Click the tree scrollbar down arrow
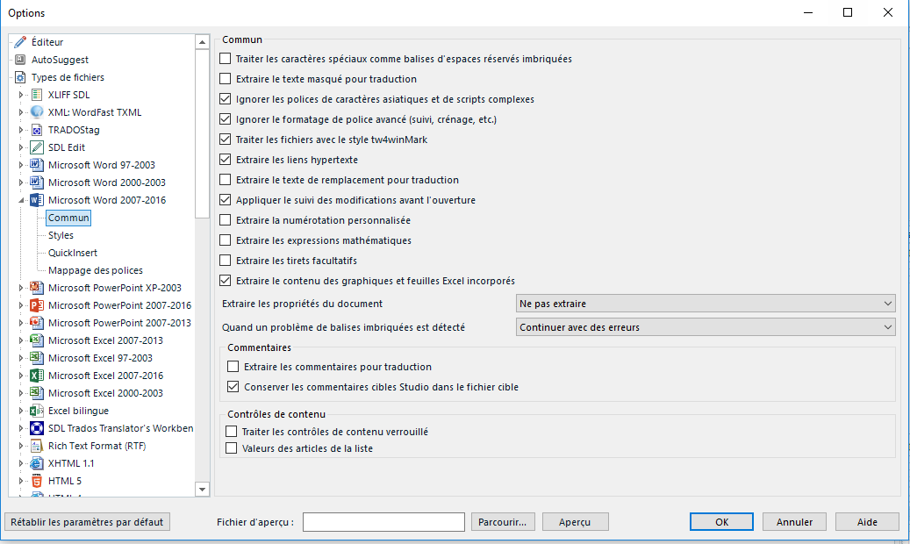 click(202, 490)
